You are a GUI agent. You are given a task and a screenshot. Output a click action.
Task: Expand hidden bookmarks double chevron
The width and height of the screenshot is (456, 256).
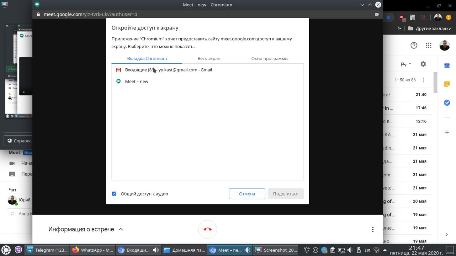click(x=400, y=28)
